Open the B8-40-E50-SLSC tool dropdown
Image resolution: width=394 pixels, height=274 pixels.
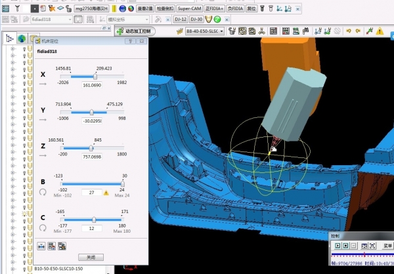click(x=222, y=31)
